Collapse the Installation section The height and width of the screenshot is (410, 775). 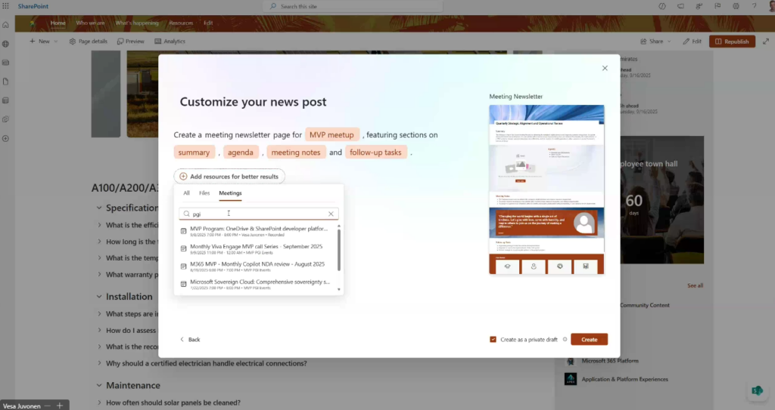coord(99,297)
